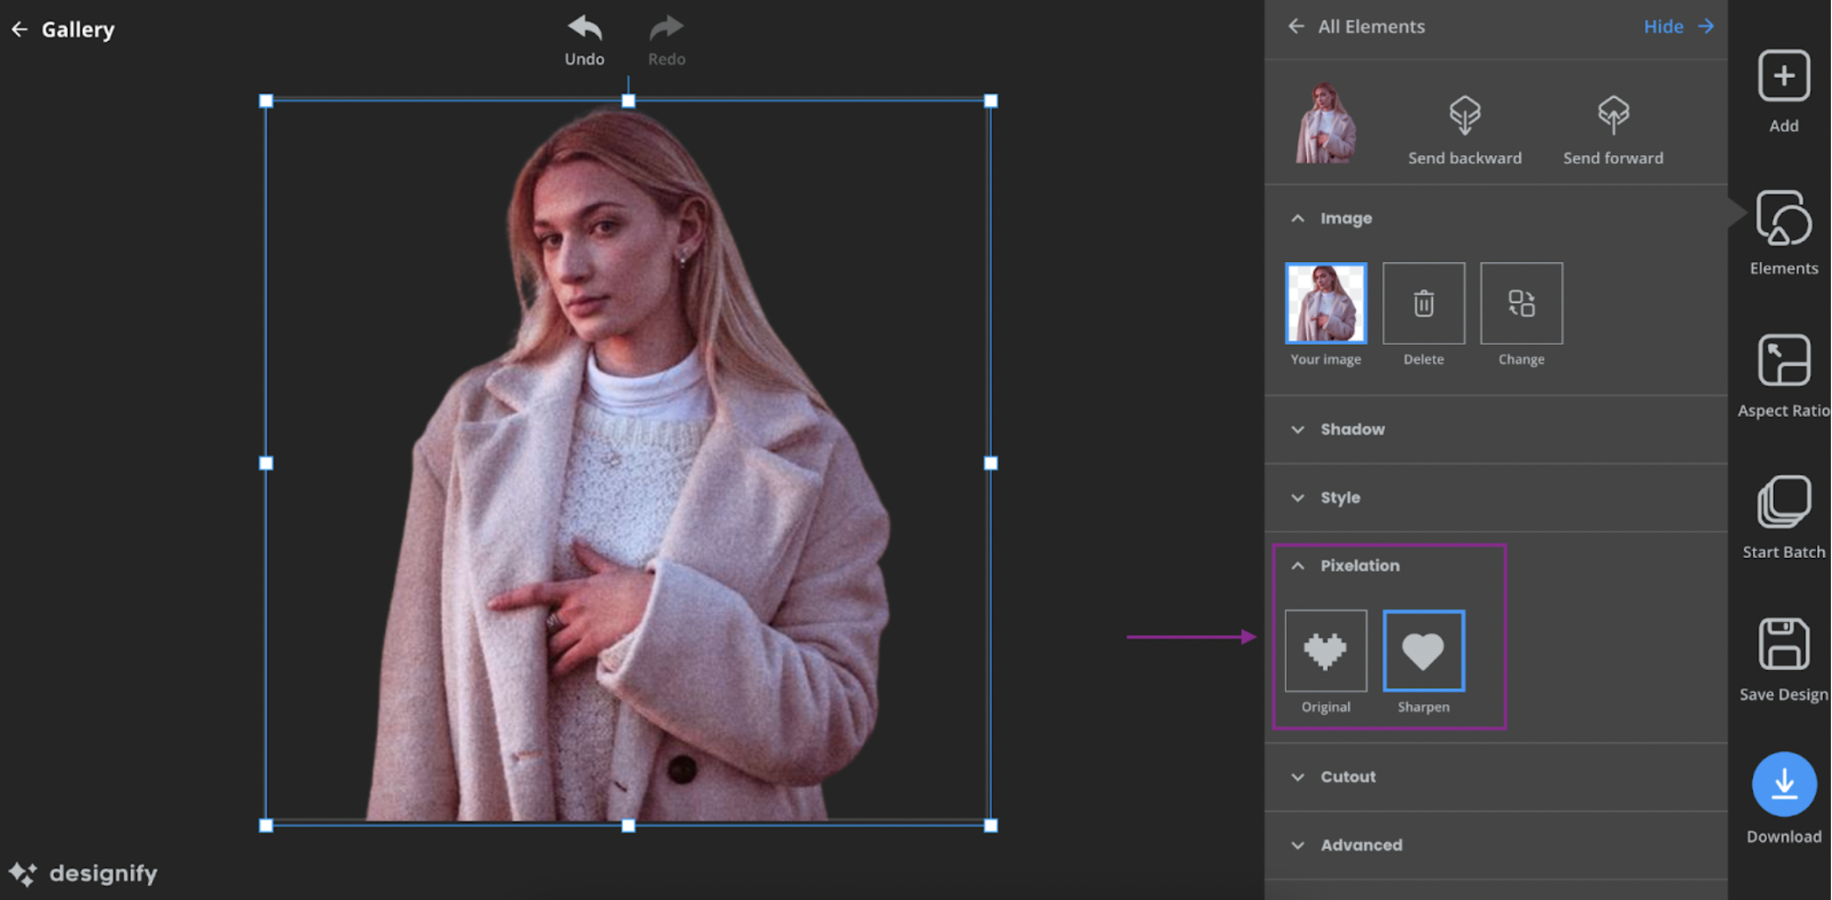This screenshot has height=900, width=1832.
Task: Select the Your image thumbnail option
Action: tap(1326, 303)
